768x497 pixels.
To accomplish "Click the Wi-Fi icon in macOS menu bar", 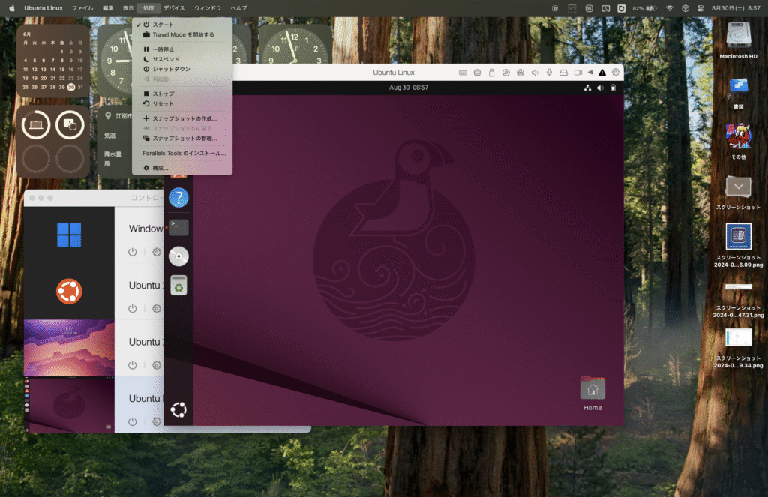I will pos(670,8).
